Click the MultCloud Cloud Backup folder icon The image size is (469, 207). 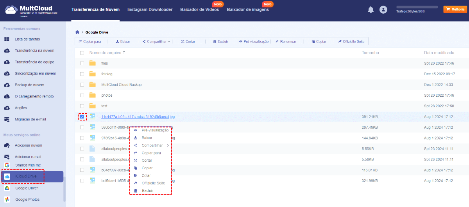[x=93, y=85]
